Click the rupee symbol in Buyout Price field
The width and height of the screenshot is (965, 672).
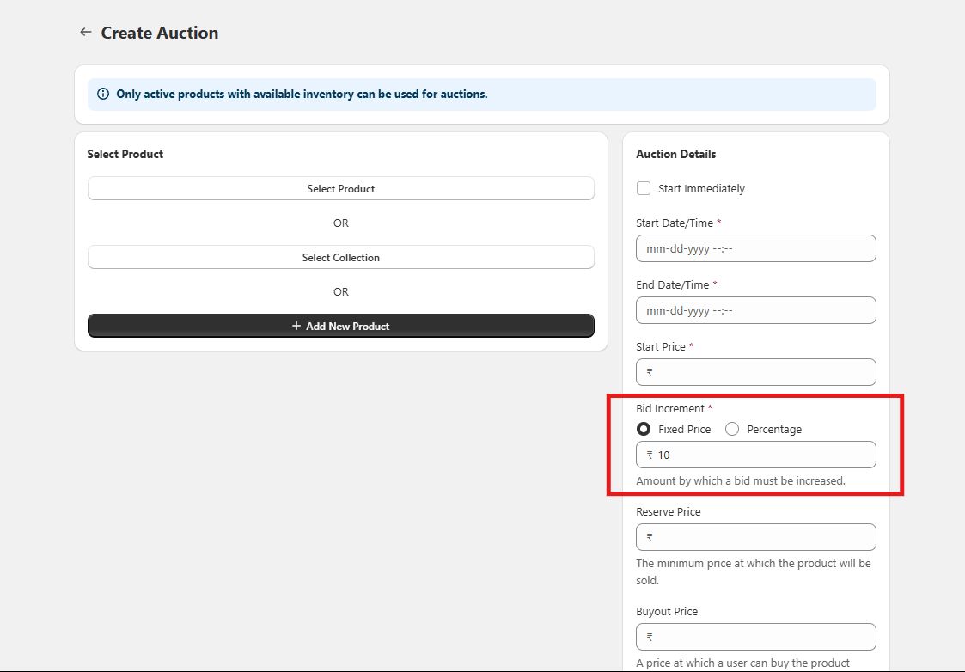pos(650,637)
